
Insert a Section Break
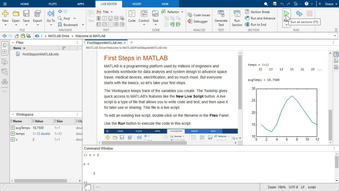258,12
